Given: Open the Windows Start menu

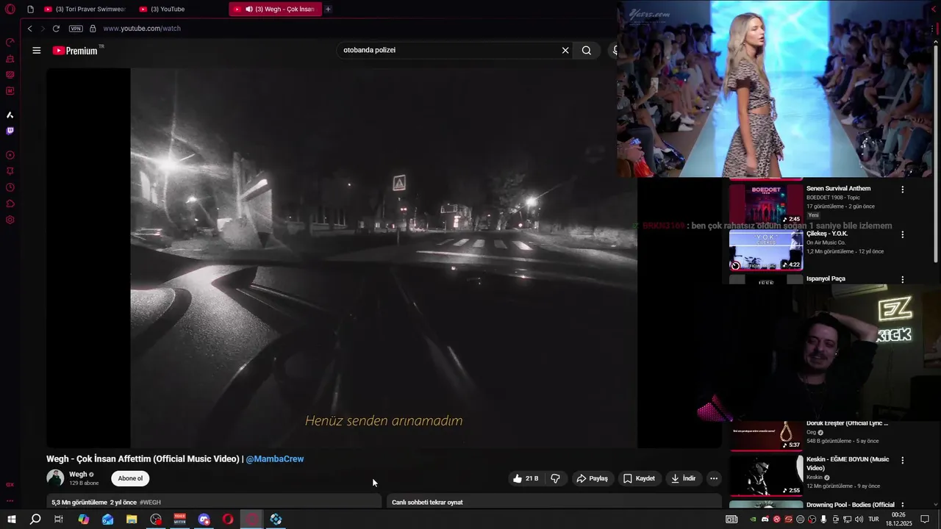Looking at the screenshot, I should pos(11,519).
